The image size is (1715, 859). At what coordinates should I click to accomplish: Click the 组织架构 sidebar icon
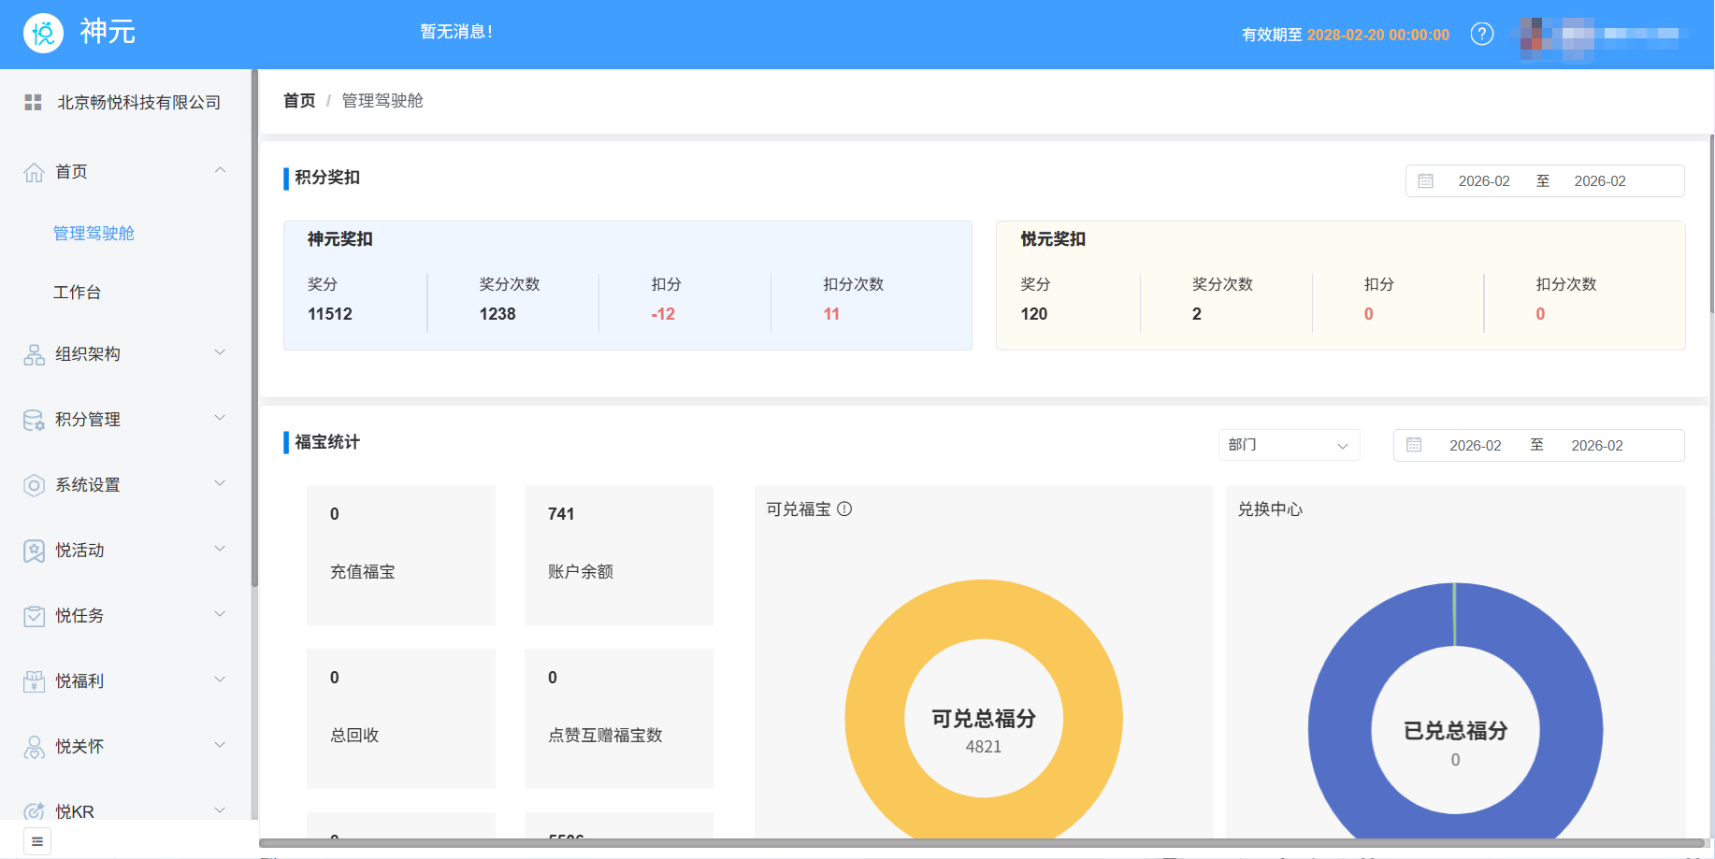pos(34,353)
